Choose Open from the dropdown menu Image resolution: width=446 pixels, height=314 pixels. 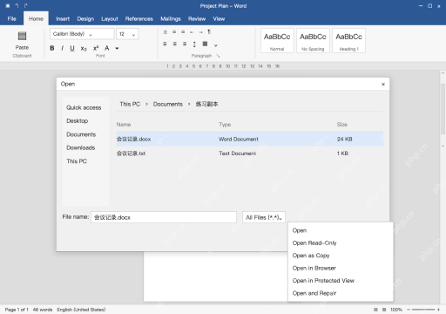tap(341, 230)
